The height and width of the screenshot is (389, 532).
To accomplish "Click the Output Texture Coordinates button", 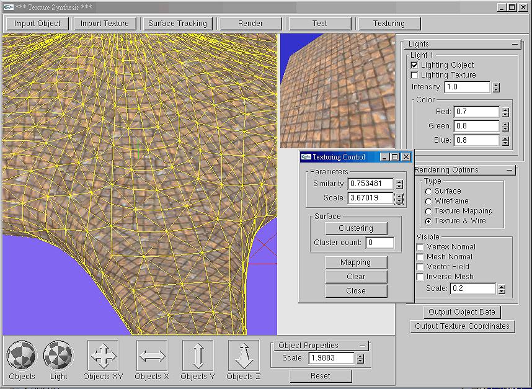I will 462,326.
